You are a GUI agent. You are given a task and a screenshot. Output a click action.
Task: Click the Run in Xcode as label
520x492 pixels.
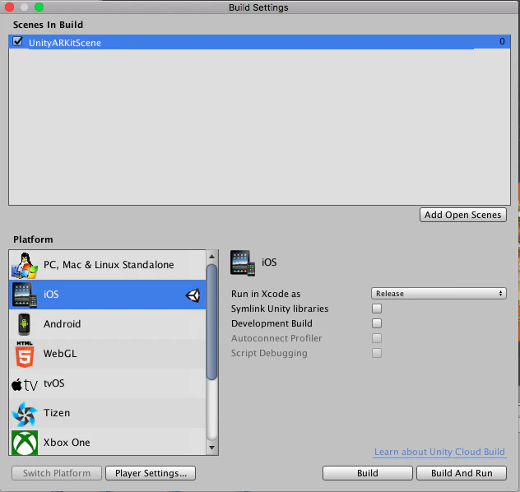(266, 294)
